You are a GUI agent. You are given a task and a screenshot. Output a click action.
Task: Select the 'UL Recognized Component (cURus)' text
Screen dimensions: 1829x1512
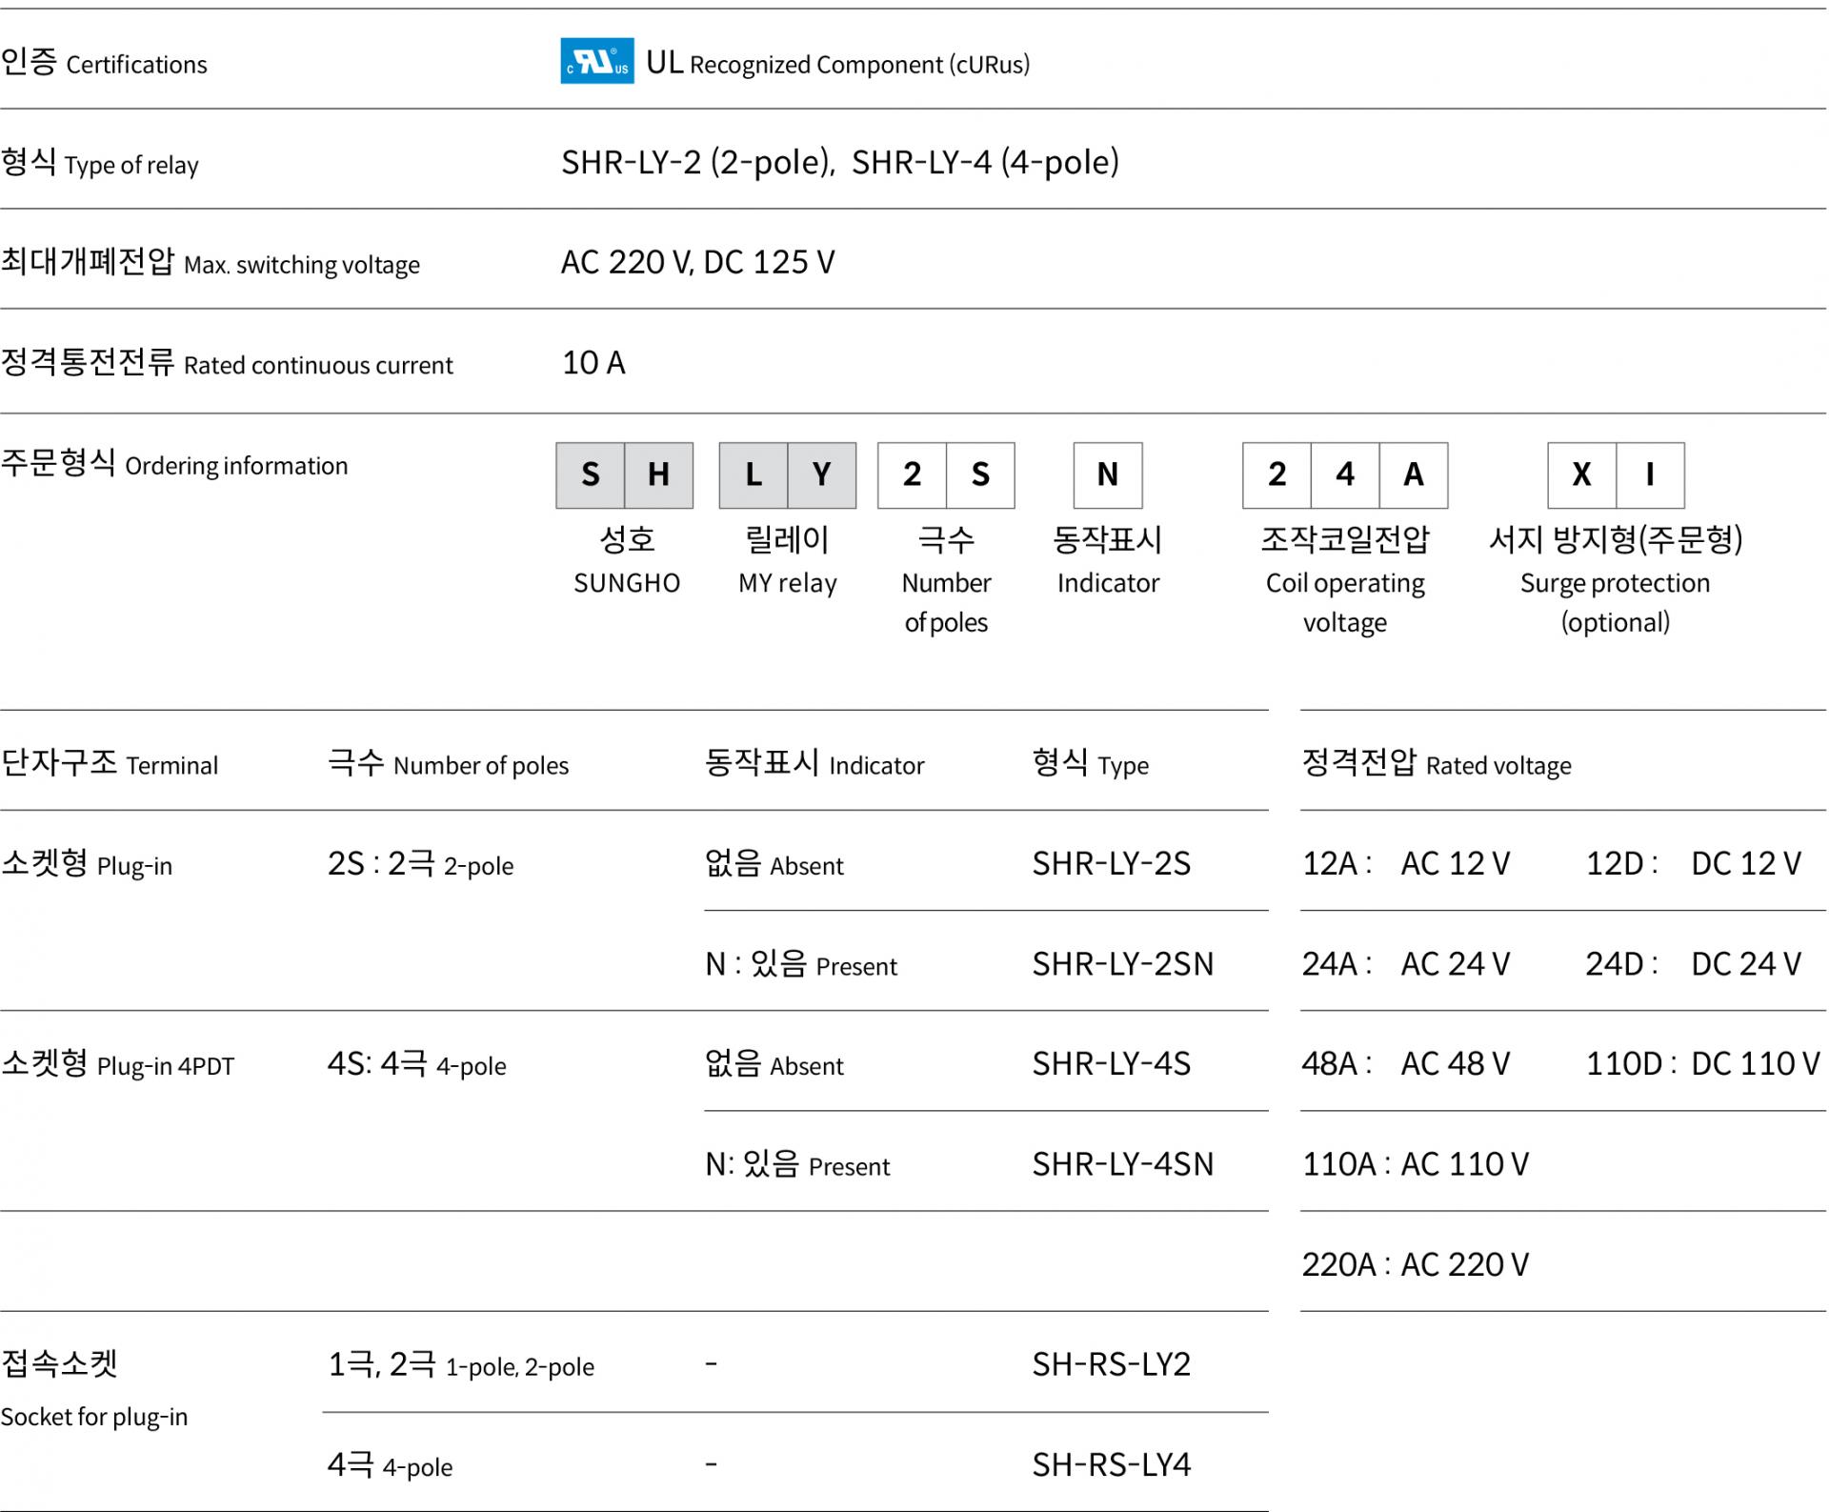click(x=837, y=63)
